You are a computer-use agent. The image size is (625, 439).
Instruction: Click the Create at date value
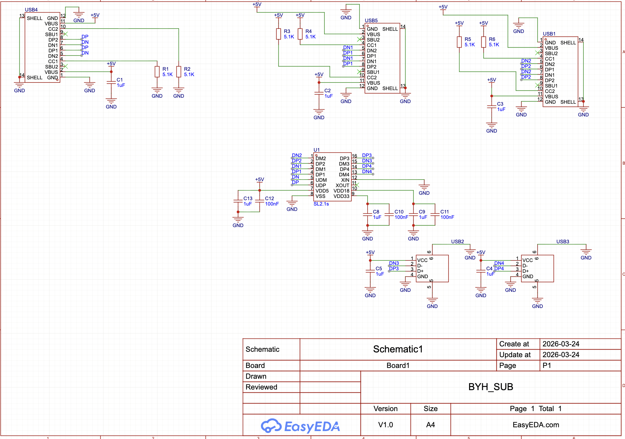pos(561,344)
